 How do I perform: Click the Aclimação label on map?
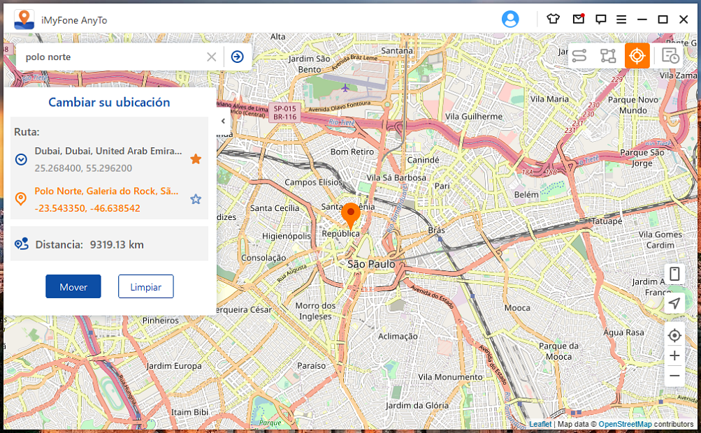tap(398, 337)
